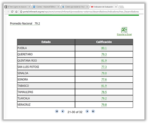Viewport: 148px width, 123px height.
Task: Click the Promedio Nacional 79.2 text
Action: click(25, 23)
